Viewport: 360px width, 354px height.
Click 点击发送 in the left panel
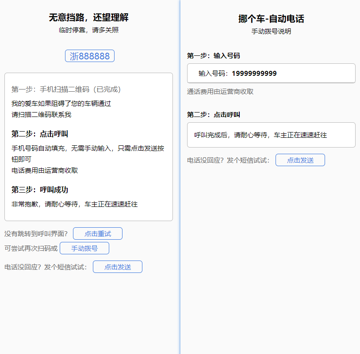pyautogui.click(x=117, y=267)
